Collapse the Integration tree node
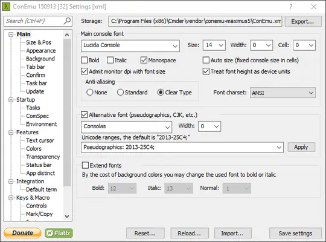Viewport: 326px width, 242px height. (11, 181)
